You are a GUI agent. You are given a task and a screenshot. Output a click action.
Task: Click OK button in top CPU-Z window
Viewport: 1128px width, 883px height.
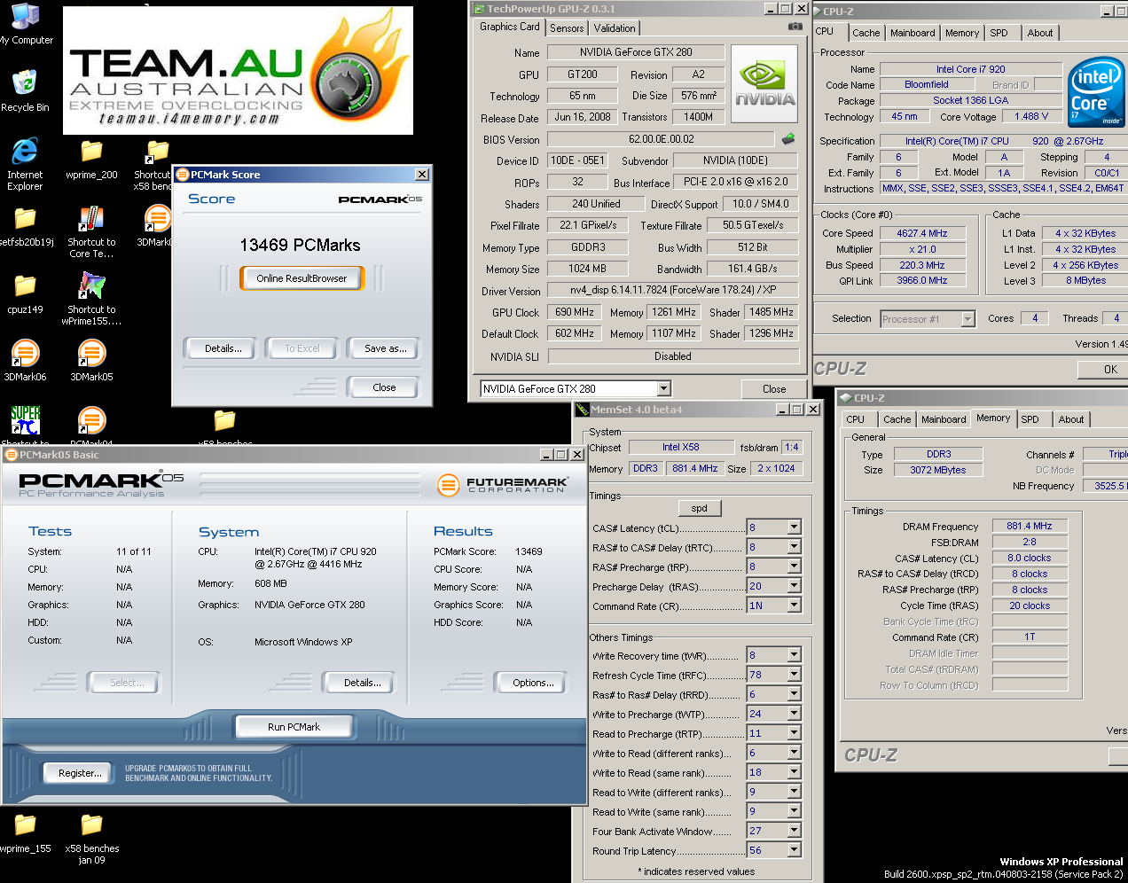click(x=1102, y=370)
